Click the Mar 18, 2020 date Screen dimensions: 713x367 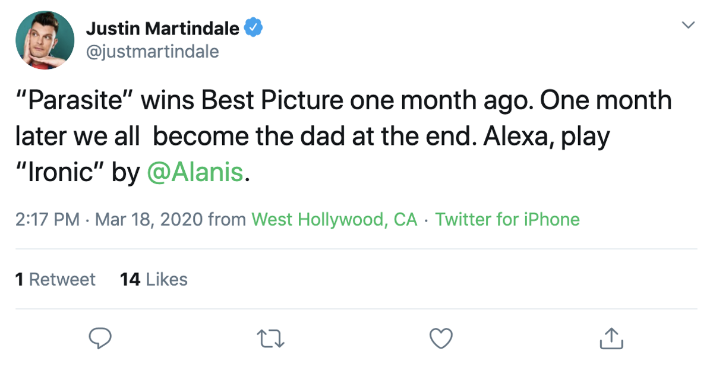click(149, 220)
